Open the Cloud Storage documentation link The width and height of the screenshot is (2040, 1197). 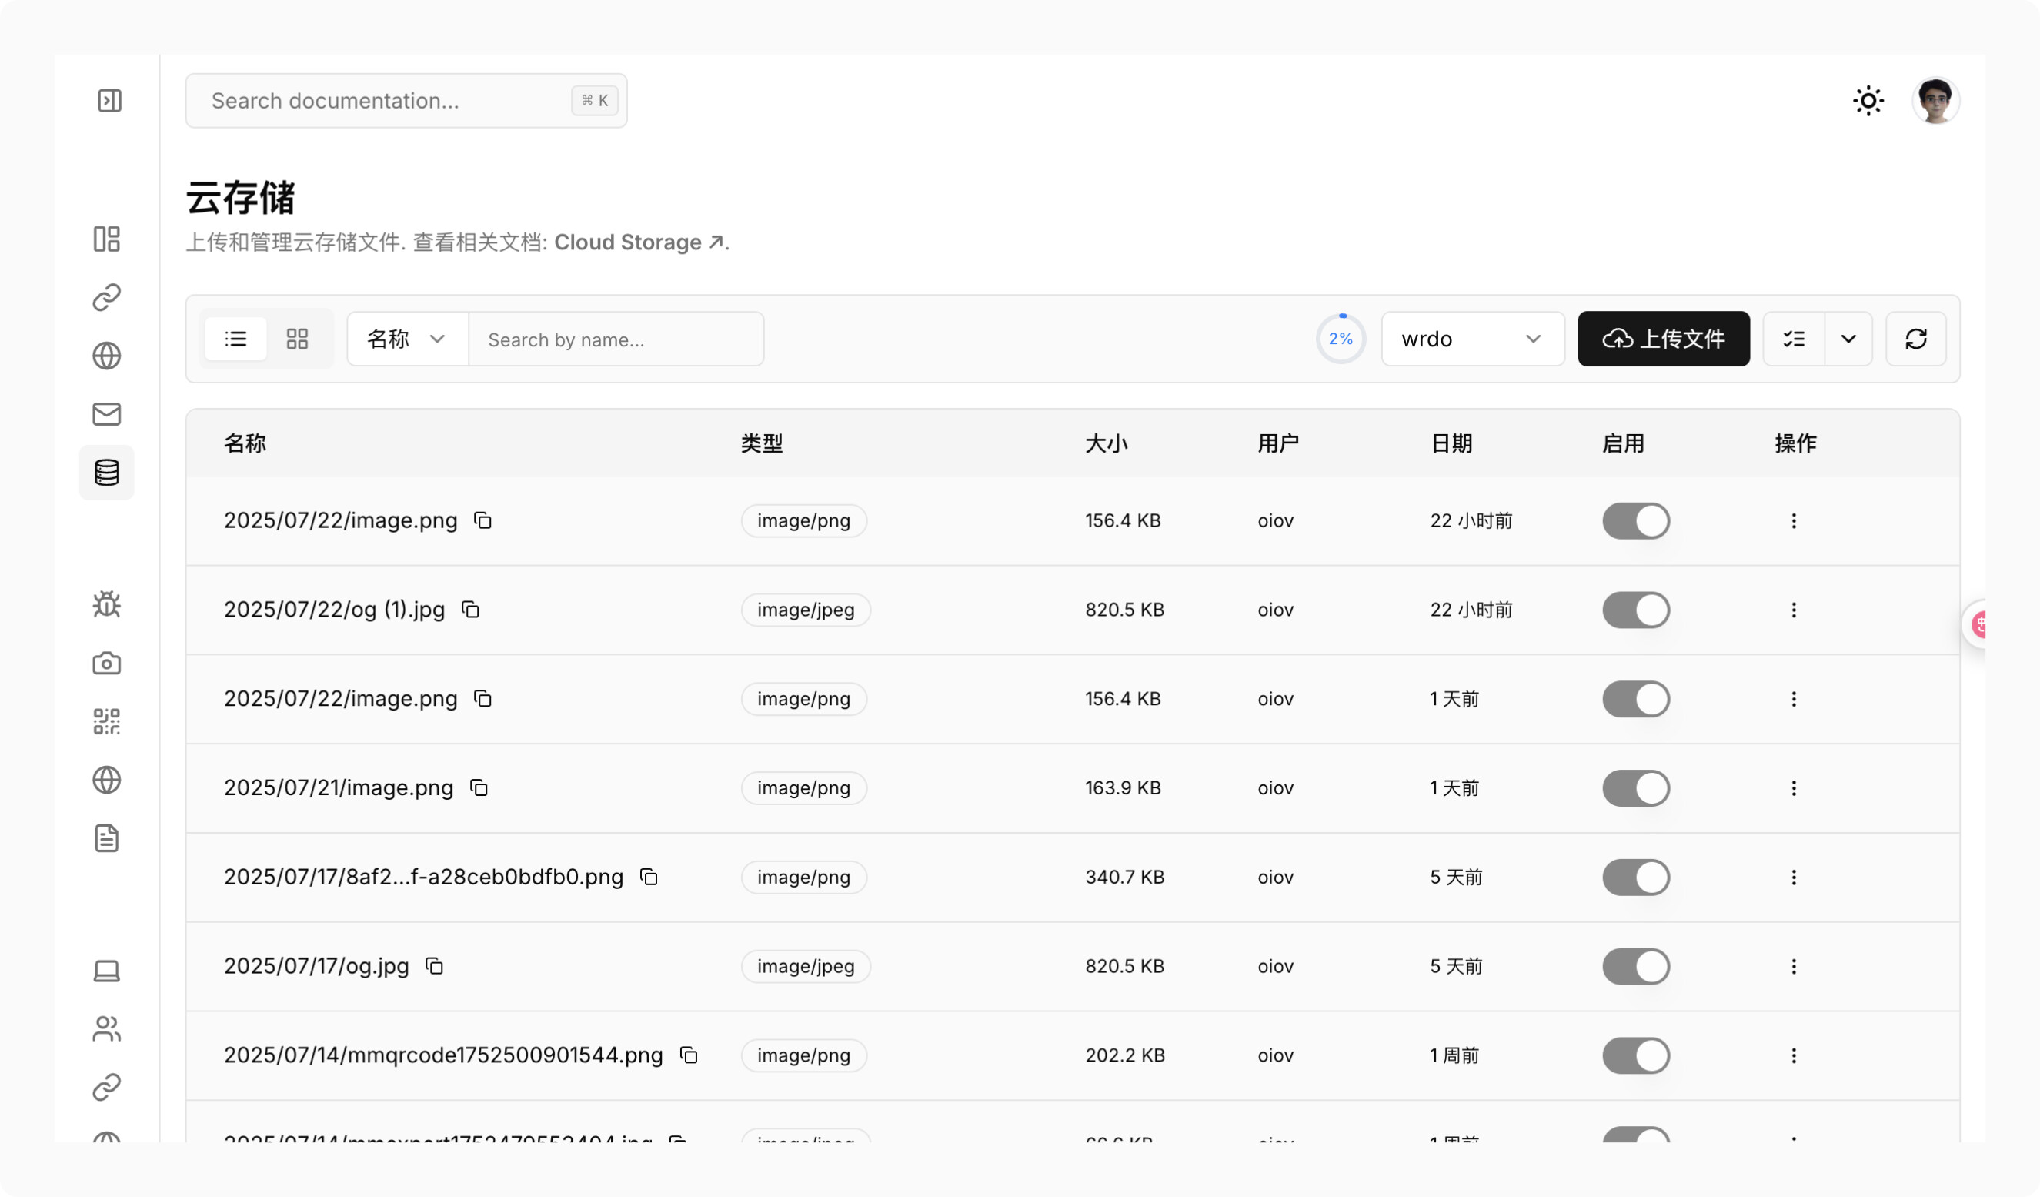point(639,242)
